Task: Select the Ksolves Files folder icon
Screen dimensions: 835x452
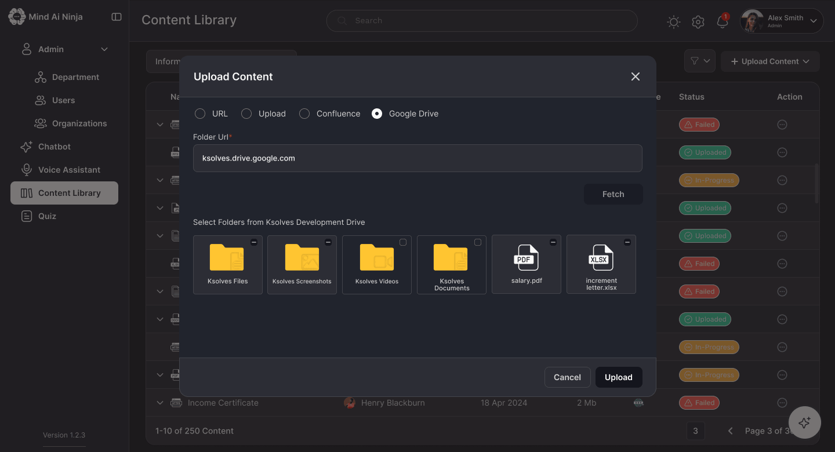Action: (227, 257)
